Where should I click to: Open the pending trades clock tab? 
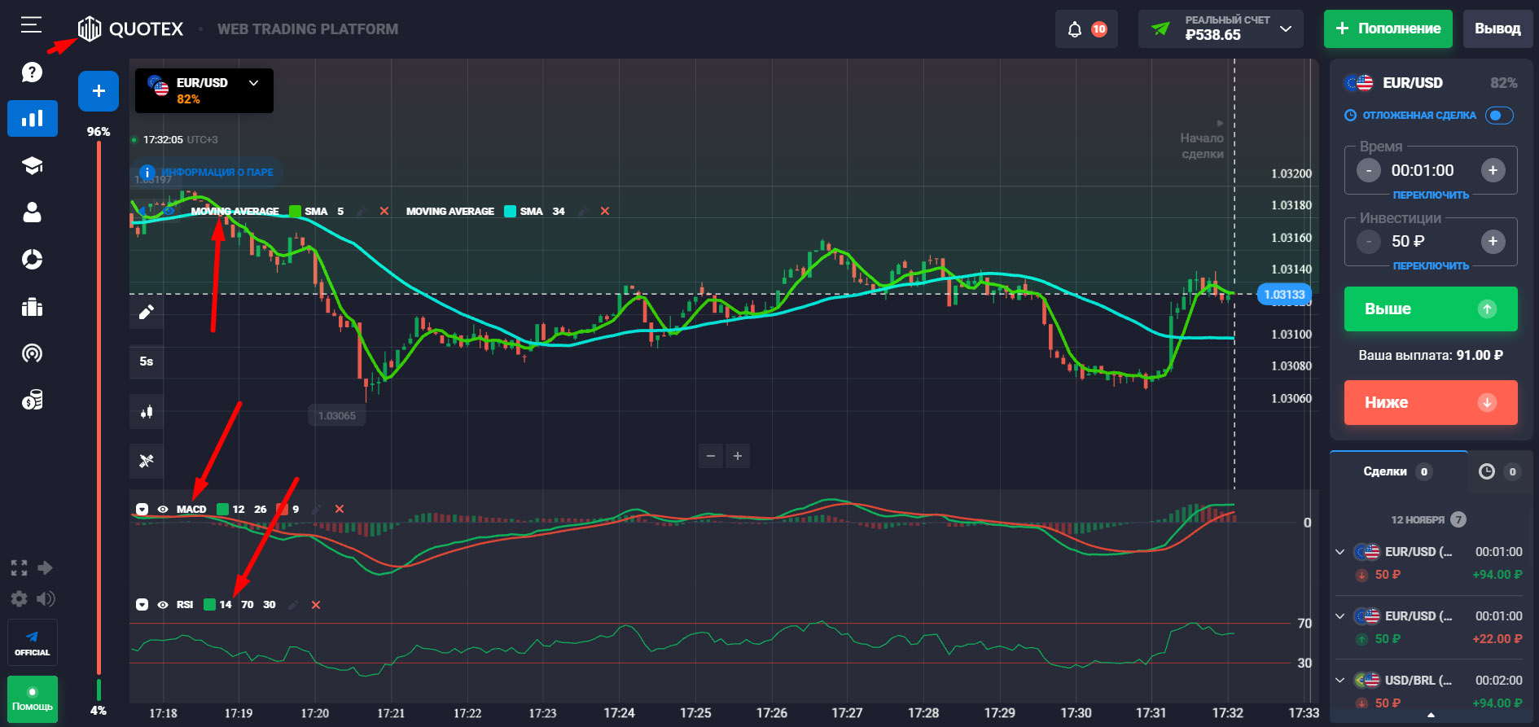tap(1499, 471)
